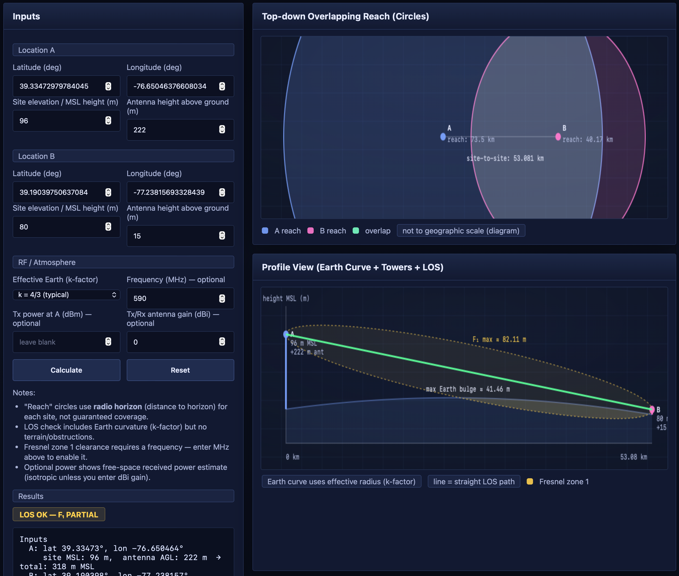Click site B marker in circles diagram
This screenshot has height=576, width=679.
coord(558,137)
